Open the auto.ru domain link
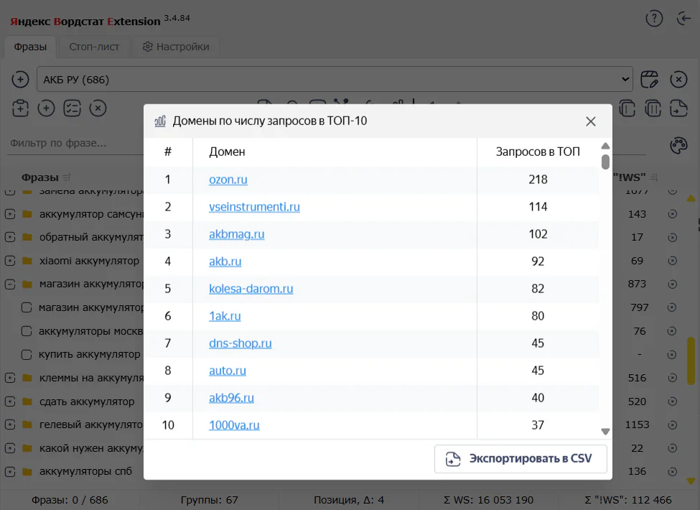Screen dimensions: 700x510 [x=228, y=370]
